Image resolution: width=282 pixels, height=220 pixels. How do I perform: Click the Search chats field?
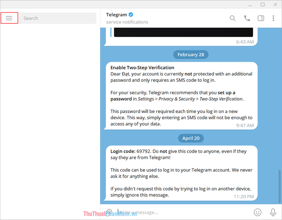[58, 18]
